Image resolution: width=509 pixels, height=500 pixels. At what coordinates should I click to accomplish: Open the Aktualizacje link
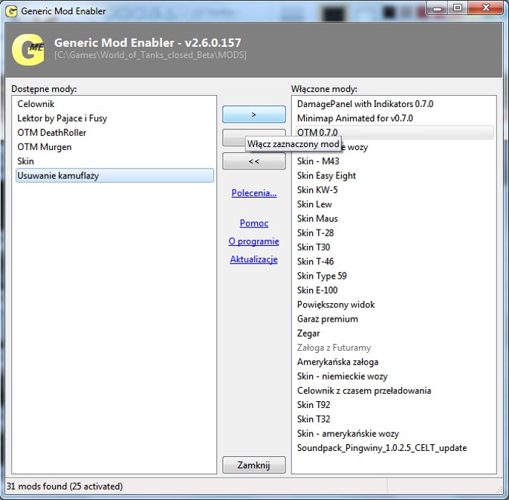pyautogui.click(x=254, y=259)
